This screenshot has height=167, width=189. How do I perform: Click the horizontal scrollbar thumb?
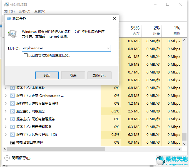coord(56,149)
